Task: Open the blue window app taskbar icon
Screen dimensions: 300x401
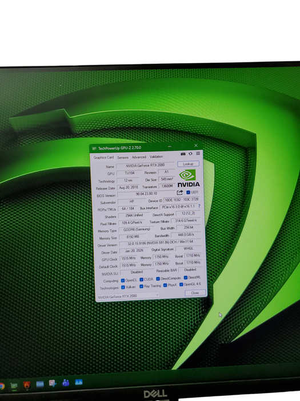Action: [40, 384]
